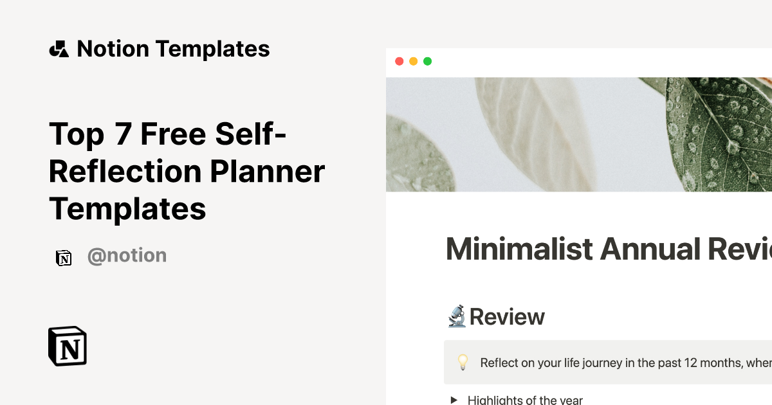Click the Notion Templates logo glyph
This screenshot has width=772, height=405.
tap(59, 48)
